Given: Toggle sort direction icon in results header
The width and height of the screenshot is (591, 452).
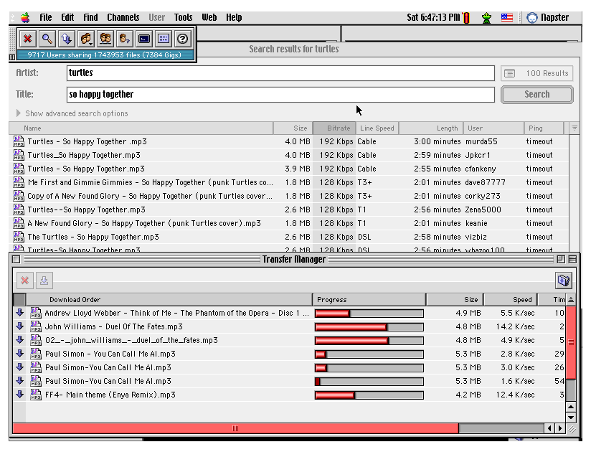Looking at the screenshot, I should tap(575, 128).
